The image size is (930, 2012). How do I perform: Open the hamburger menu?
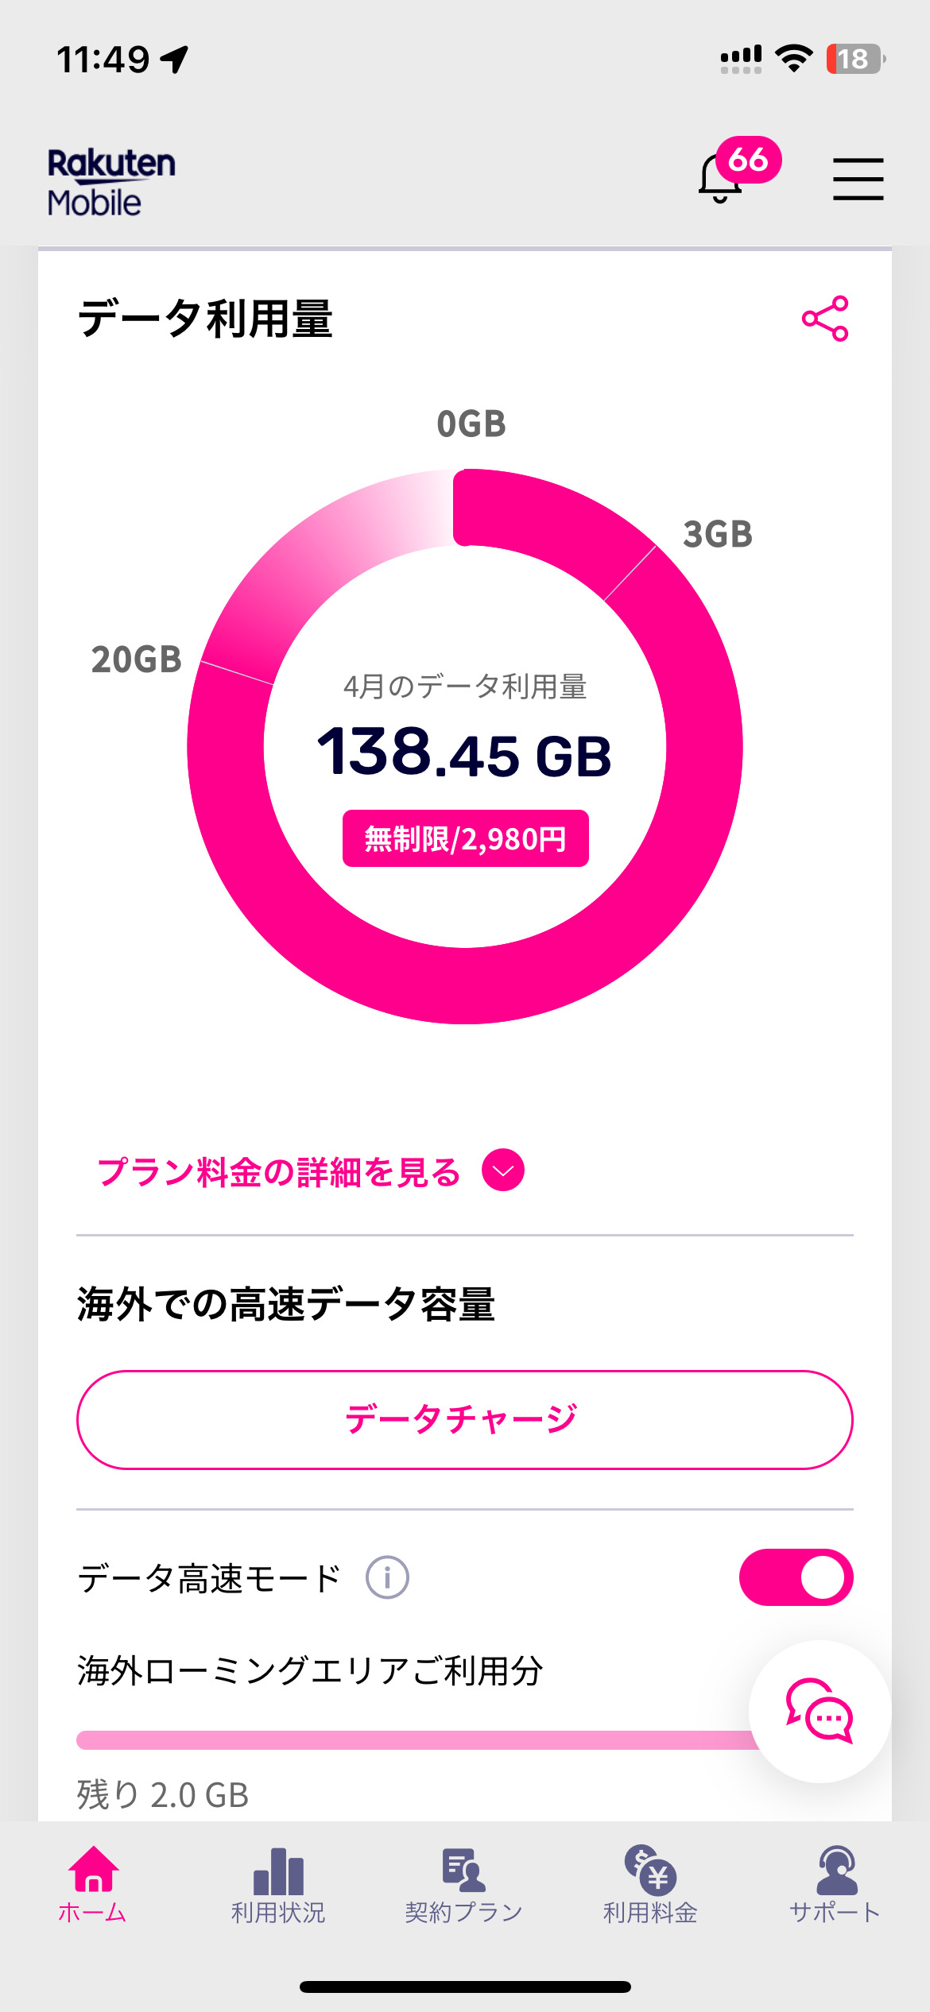tap(858, 179)
